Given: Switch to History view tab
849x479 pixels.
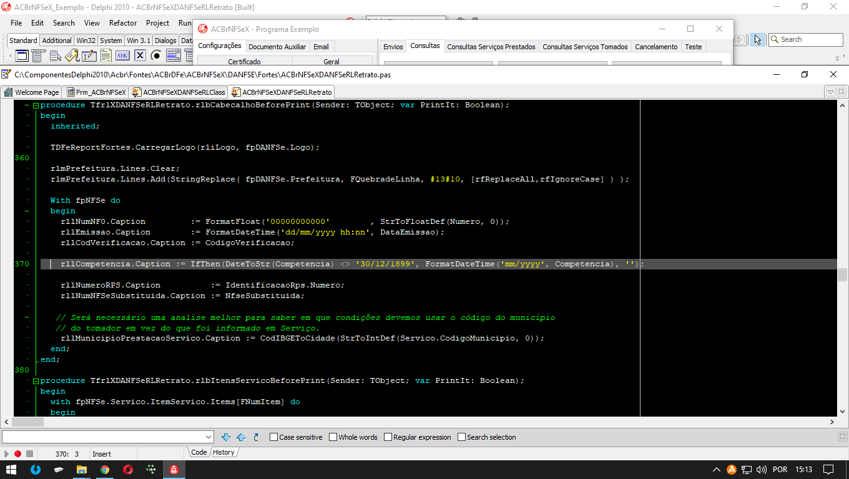Looking at the screenshot, I should 223,453.
